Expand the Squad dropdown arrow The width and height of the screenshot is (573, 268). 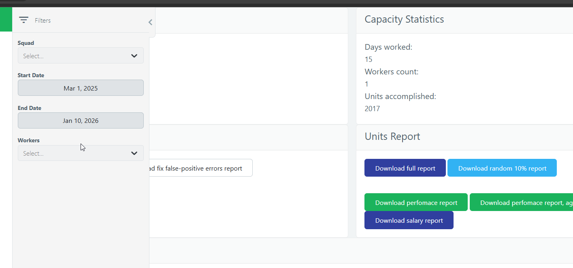(x=134, y=56)
